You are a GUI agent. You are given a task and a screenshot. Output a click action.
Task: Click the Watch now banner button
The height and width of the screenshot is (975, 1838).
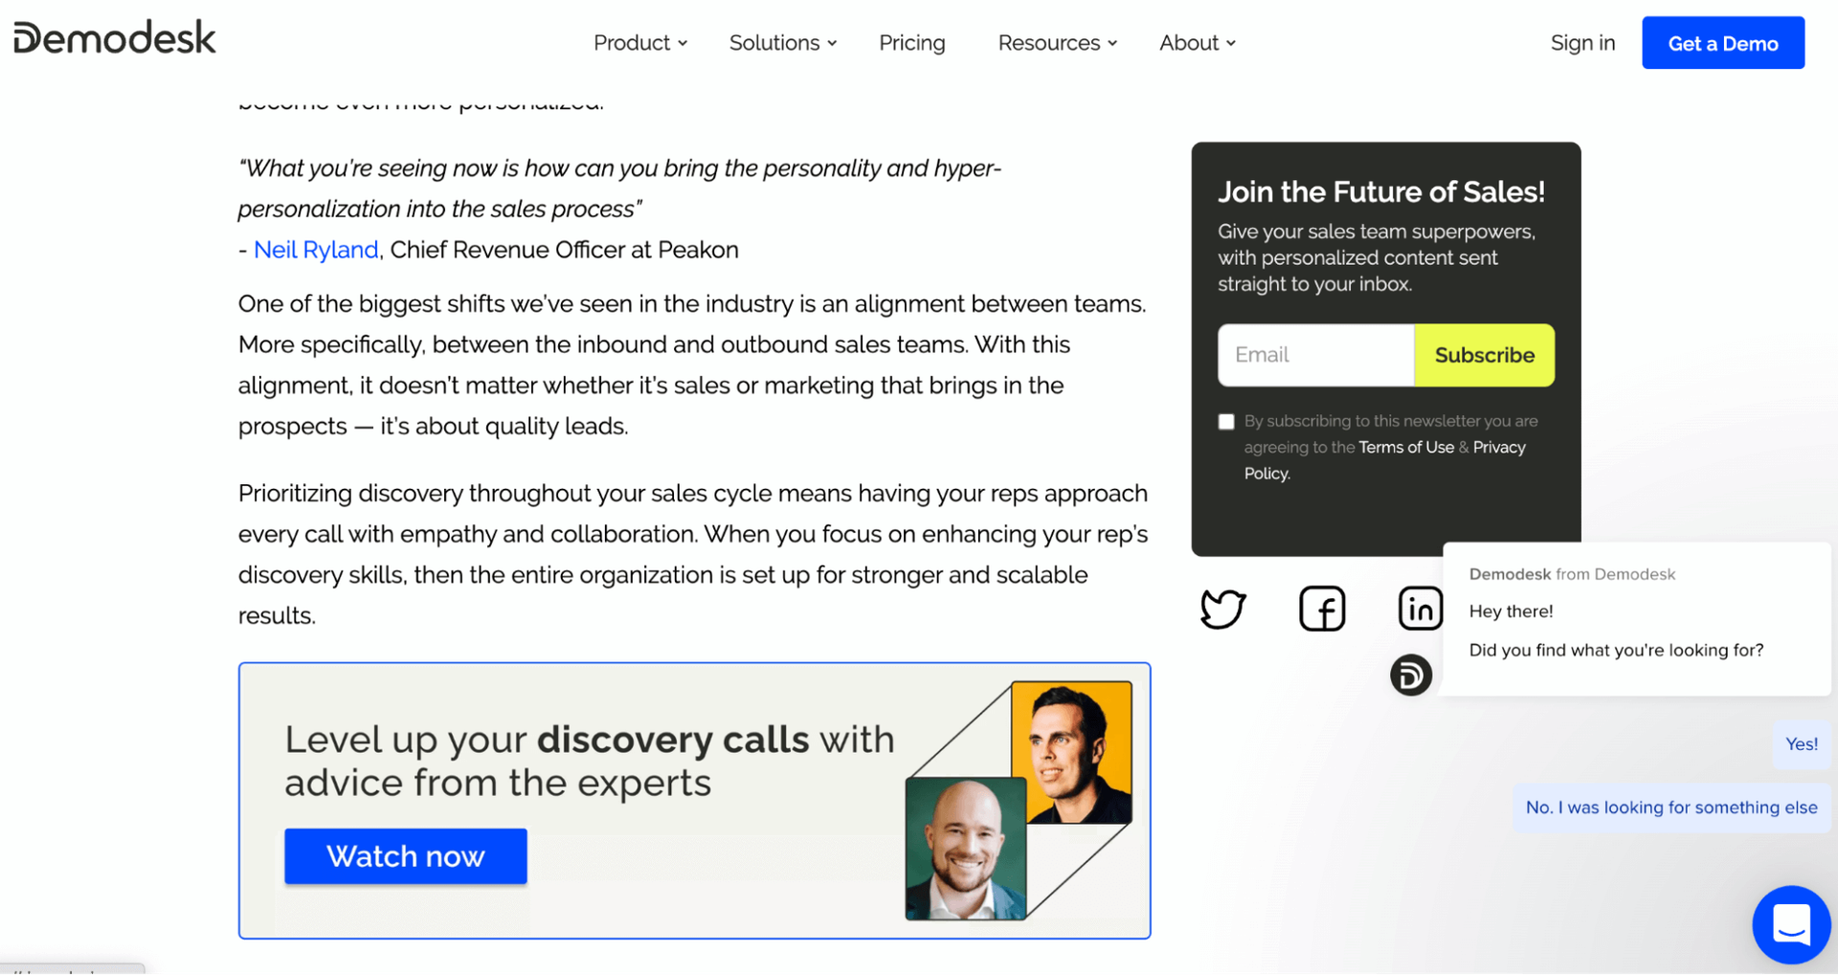[405, 856]
